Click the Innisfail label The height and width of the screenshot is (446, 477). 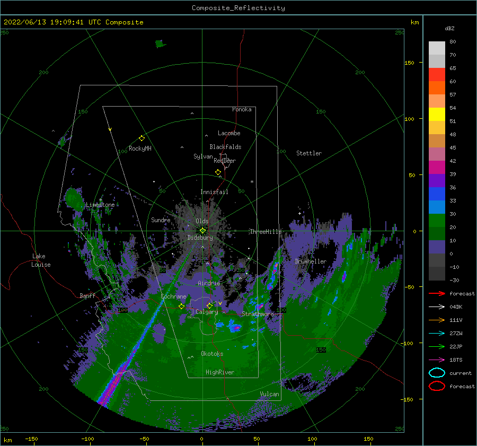point(214,192)
